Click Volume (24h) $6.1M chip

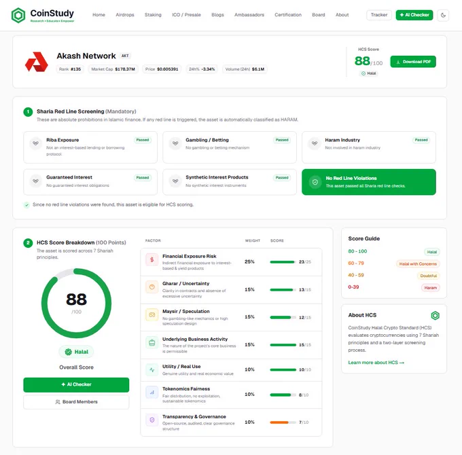[245, 69]
